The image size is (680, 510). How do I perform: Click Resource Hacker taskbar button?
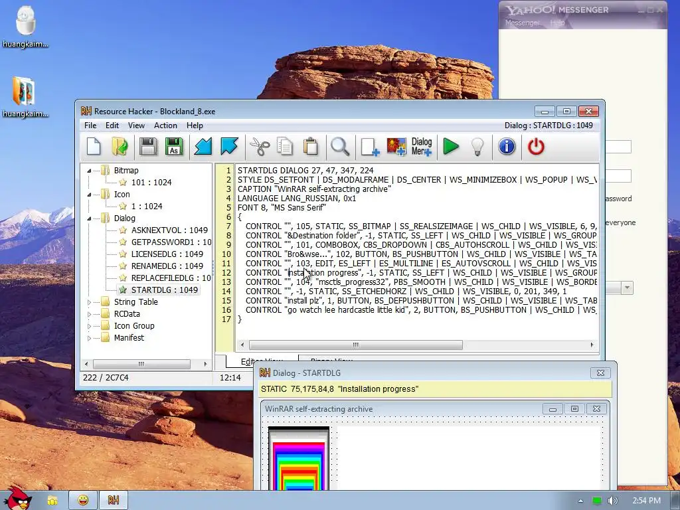(x=113, y=501)
